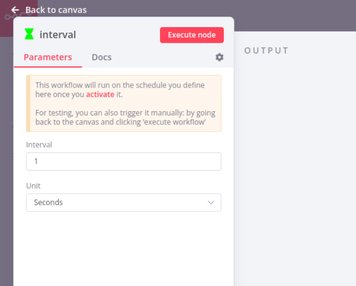The image size is (356, 286).
Task: Click the 'interval' node title to rename
Action: click(58, 35)
